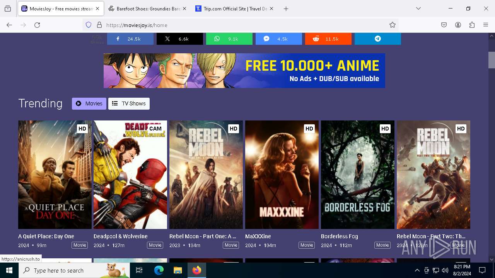Viewport: 495px width, 278px height.
Task: Close the Barefoot Shoes Groundies tab
Action: (x=184, y=8)
